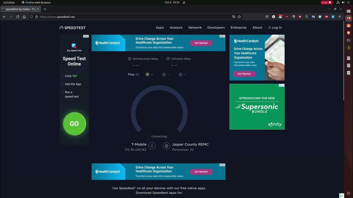Screen dimensions: 353x198
Task: Click Get Started in right sidebar ad
Action: (244, 74)
